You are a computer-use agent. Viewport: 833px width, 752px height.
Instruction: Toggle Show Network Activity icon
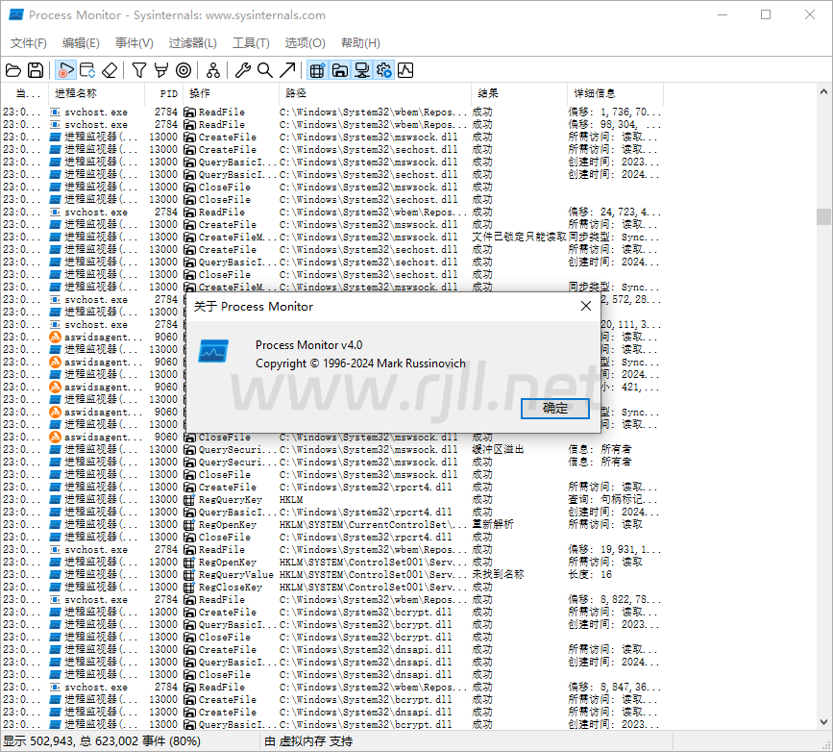[361, 70]
